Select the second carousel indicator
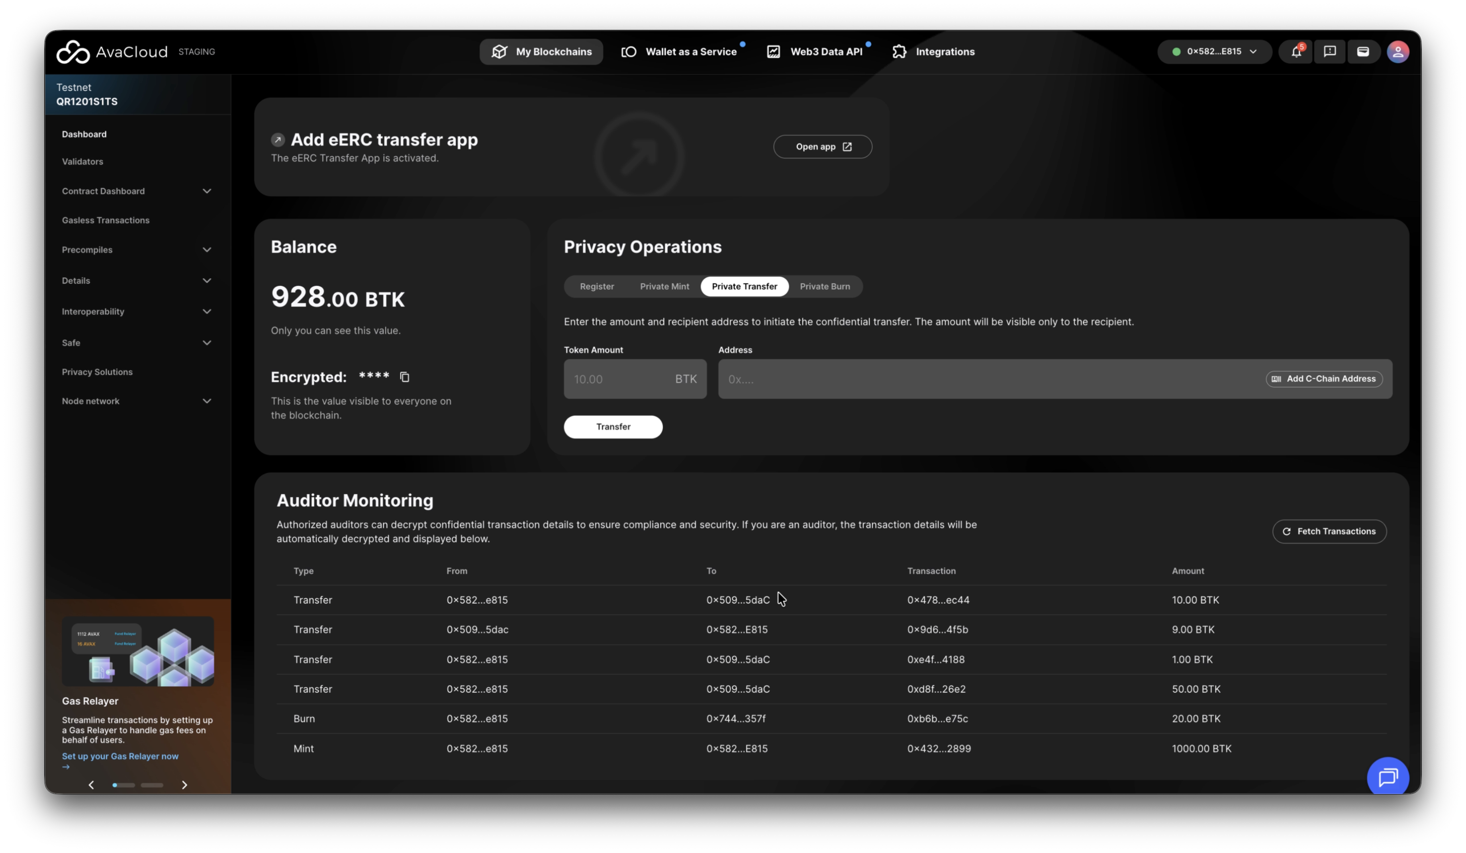The image size is (1466, 853). click(152, 785)
